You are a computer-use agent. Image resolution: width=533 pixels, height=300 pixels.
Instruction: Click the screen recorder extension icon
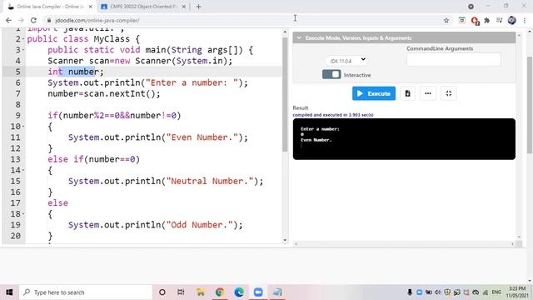(461, 20)
